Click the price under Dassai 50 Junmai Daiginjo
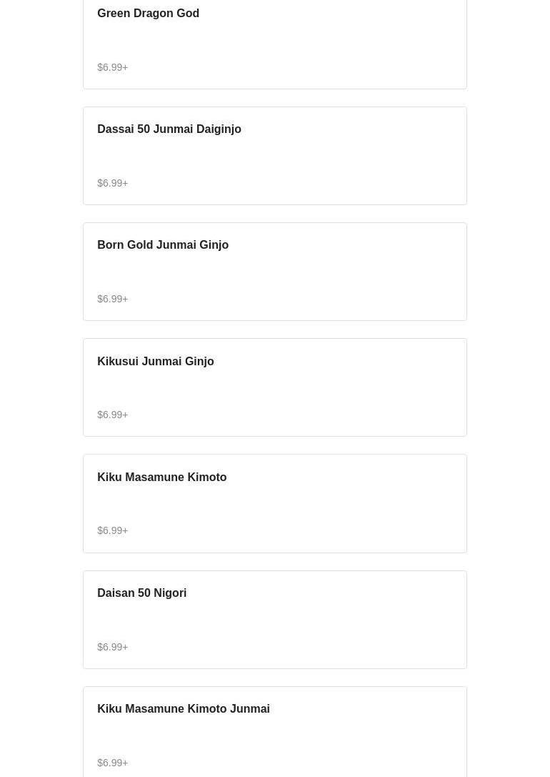Viewport: 550px width, 777px height. pos(113,183)
